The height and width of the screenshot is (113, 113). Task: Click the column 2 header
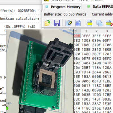coord(97,31)
